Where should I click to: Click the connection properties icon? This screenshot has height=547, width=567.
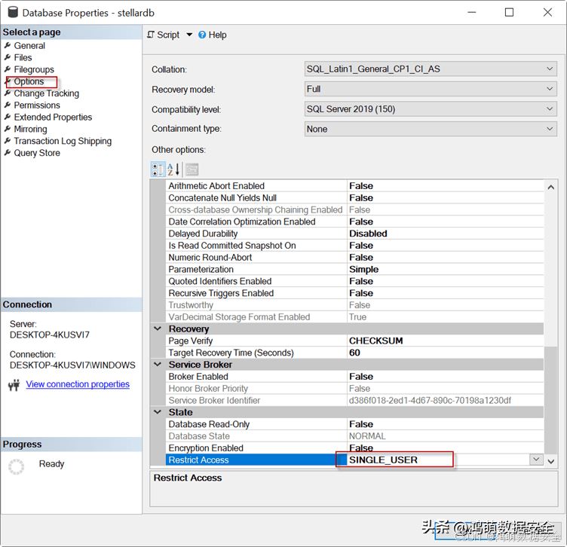coord(14,385)
